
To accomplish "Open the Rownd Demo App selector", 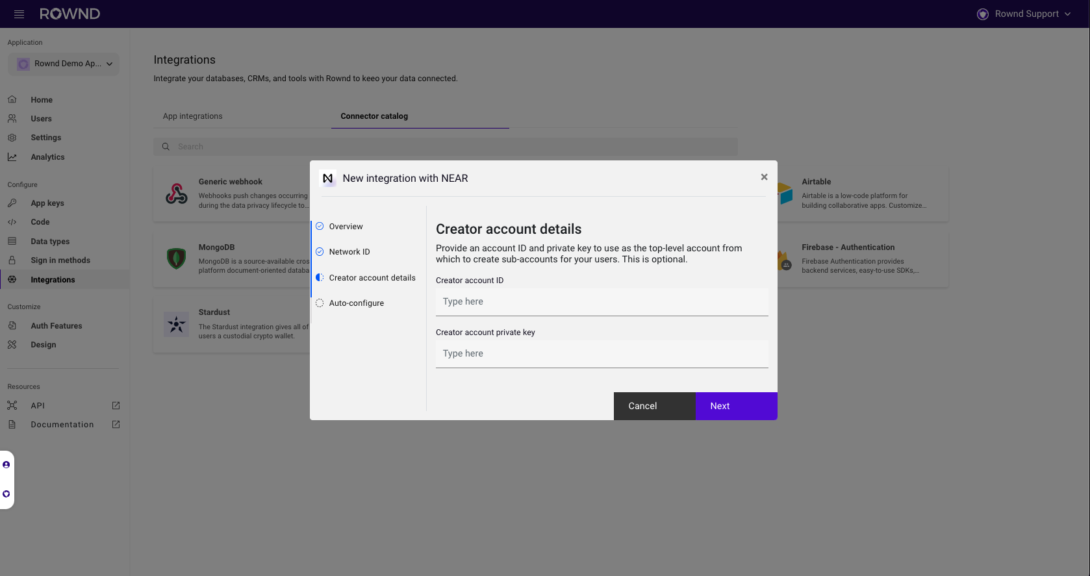I will (64, 64).
